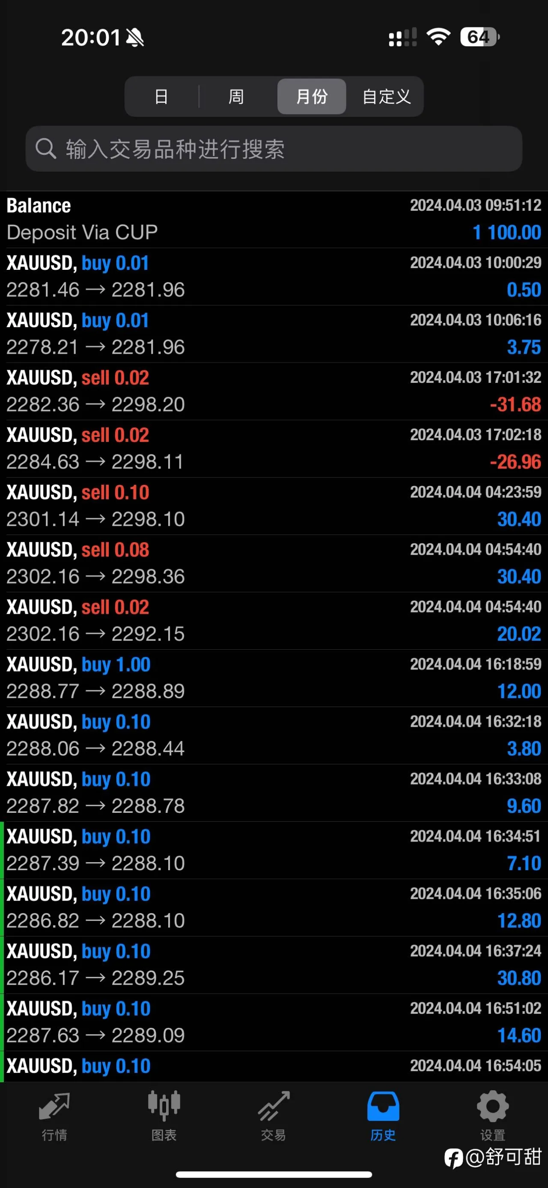Tap the profit value 20.02
This screenshot has height=1188, width=548.
(519, 634)
